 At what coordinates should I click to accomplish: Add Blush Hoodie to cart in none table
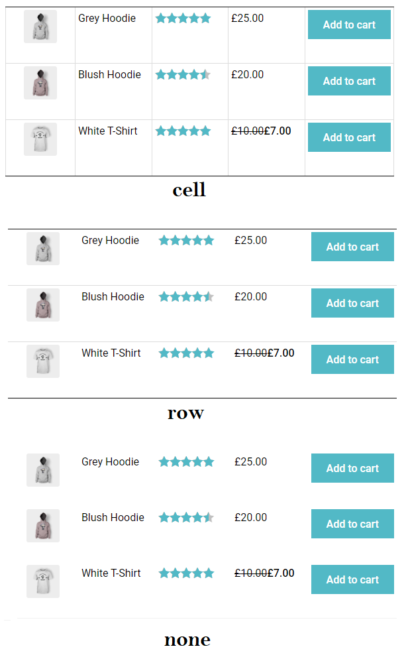coord(352,524)
